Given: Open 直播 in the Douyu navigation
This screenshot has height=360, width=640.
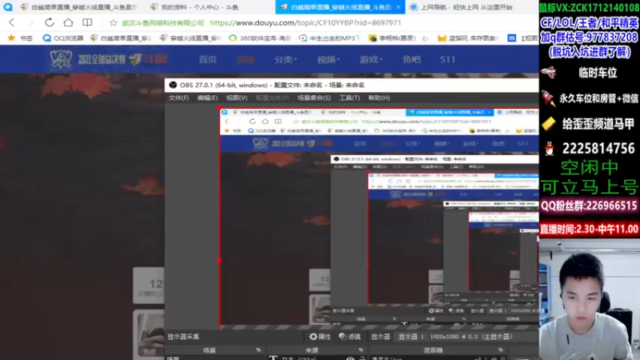Looking at the screenshot, I should (x=246, y=59).
